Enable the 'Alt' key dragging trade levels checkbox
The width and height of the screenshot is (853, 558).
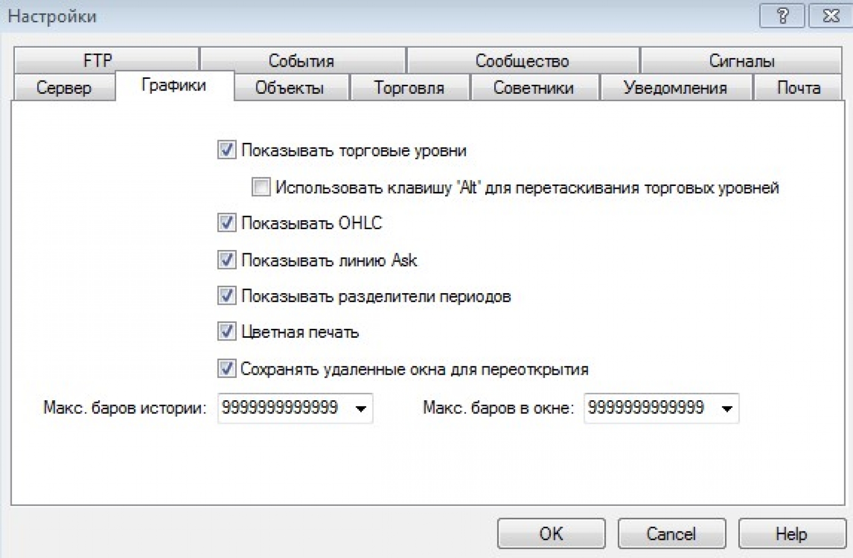[x=261, y=187]
